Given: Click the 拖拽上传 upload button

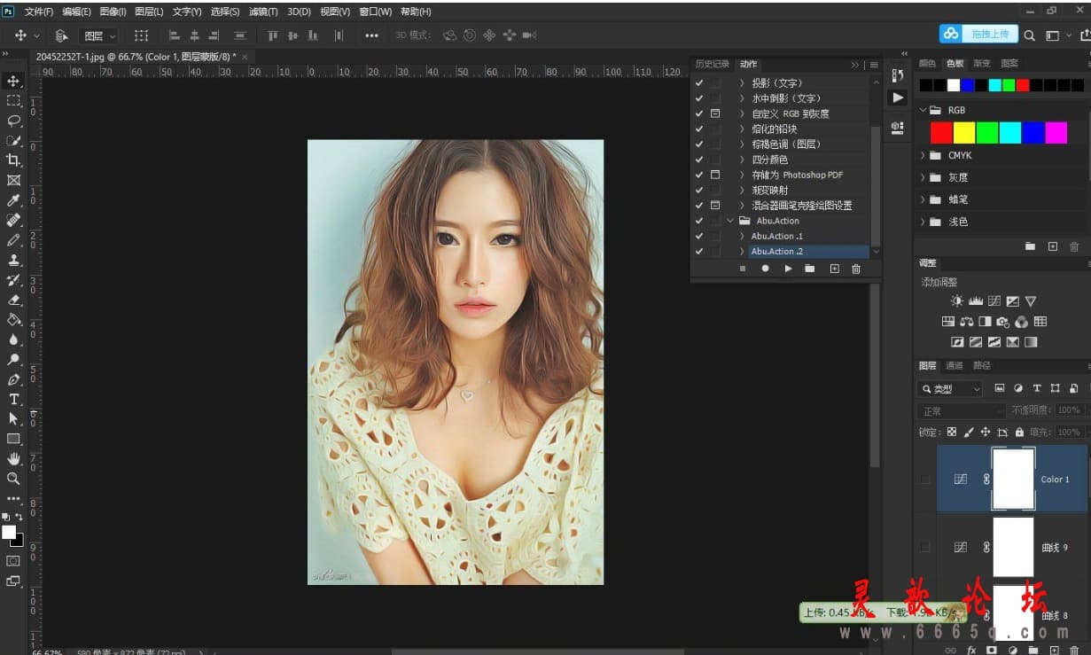Looking at the screenshot, I should click(x=978, y=34).
